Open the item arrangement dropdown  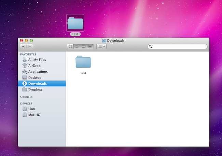101,46
